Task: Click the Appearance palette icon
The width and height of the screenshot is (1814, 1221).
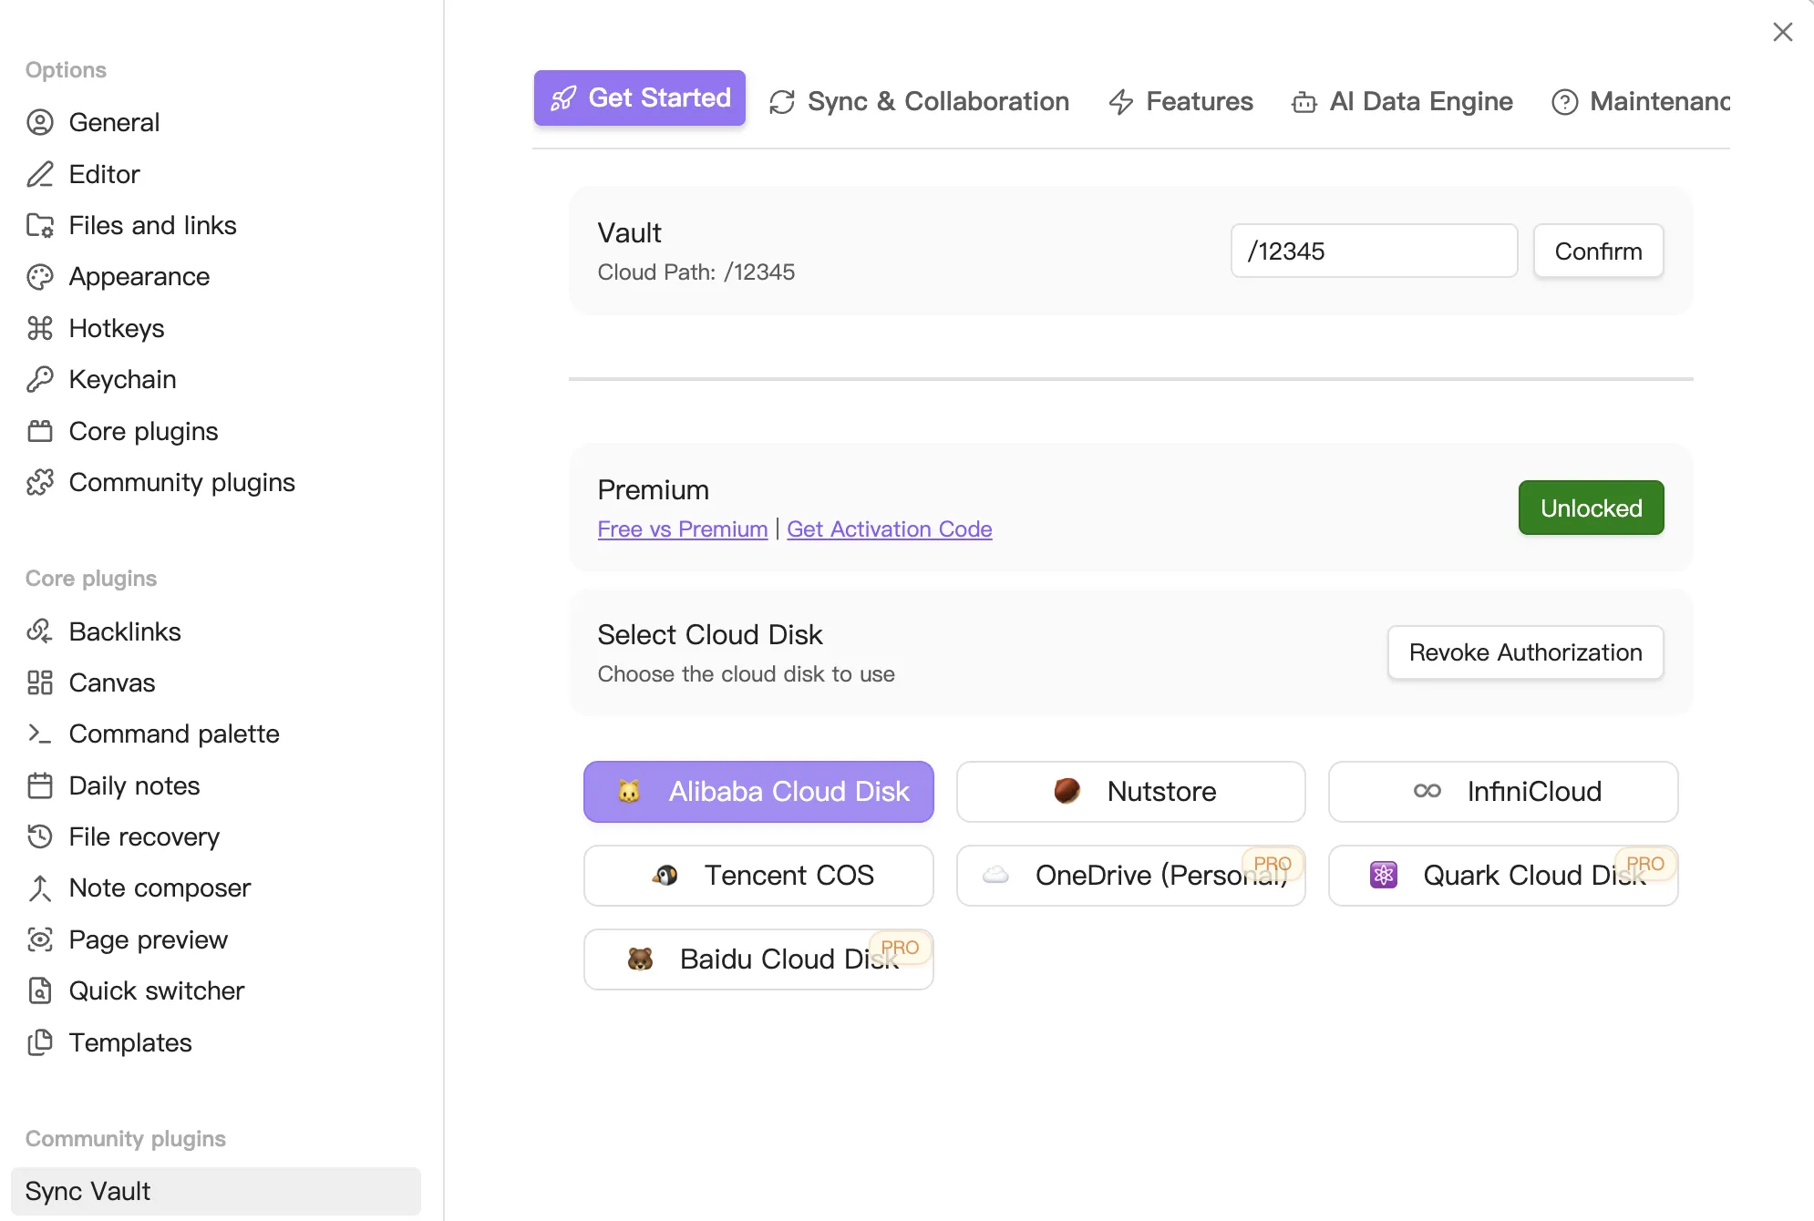Action: point(40,277)
